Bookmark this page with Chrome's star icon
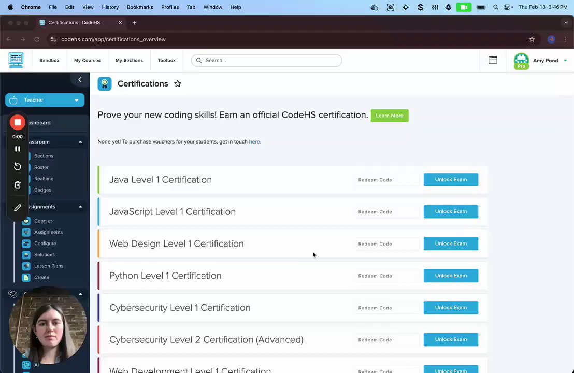The image size is (574, 373). tap(532, 39)
